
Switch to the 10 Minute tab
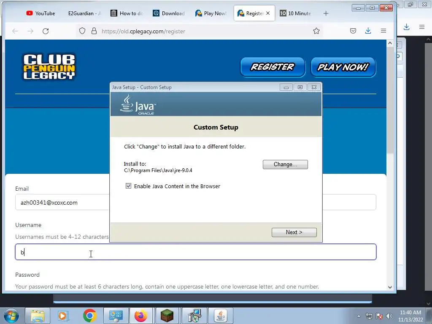pos(295,13)
